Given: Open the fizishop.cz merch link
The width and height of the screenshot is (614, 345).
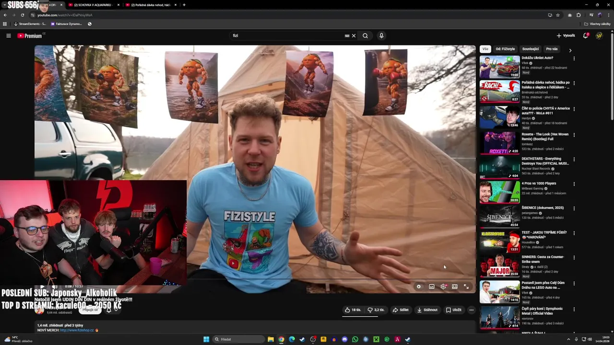Looking at the screenshot, I should coord(77,330).
